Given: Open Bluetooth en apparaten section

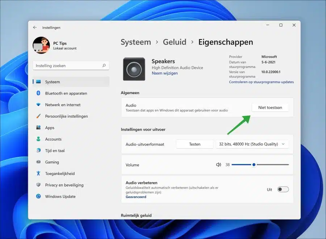Looking at the screenshot, I should [71, 93].
